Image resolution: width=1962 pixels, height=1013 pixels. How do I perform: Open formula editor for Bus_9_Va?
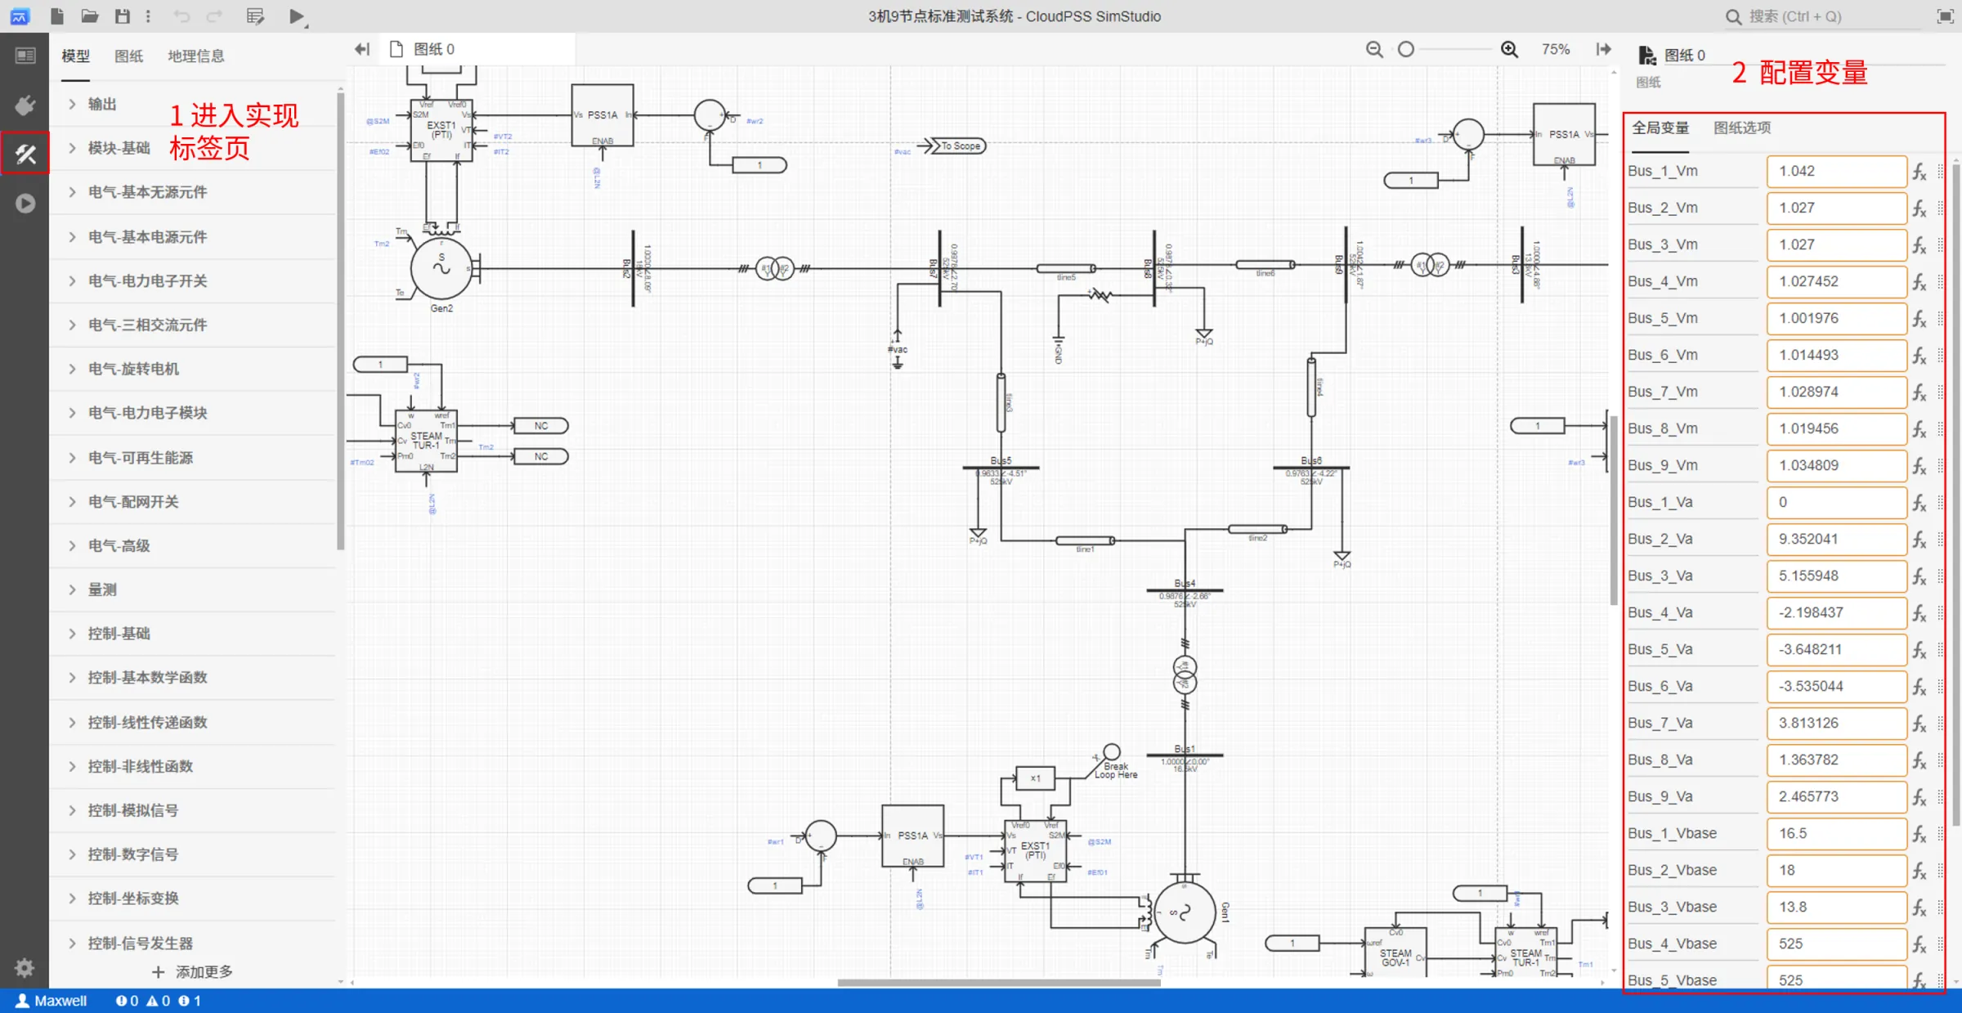click(1919, 797)
